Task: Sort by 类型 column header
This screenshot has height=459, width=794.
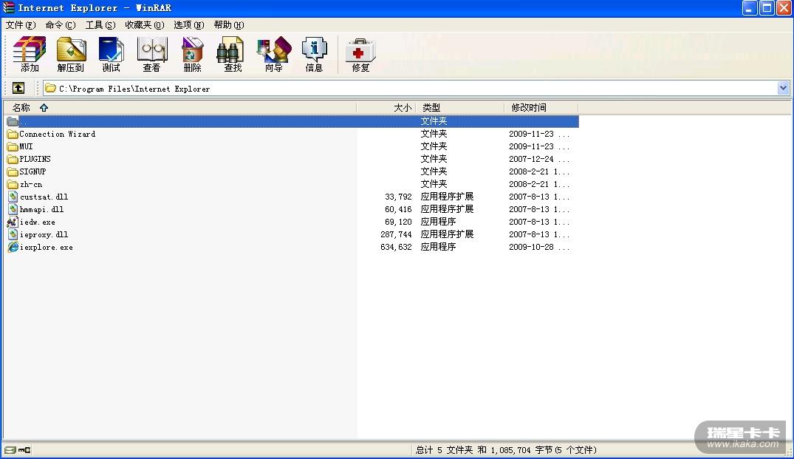Action: (460, 107)
